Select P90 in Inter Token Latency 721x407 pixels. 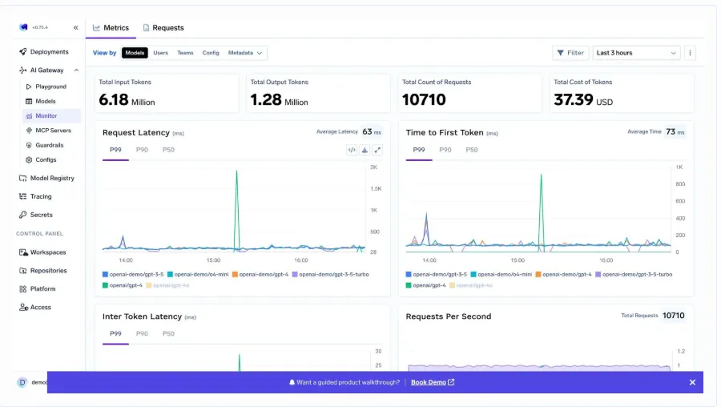click(x=142, y=334)
